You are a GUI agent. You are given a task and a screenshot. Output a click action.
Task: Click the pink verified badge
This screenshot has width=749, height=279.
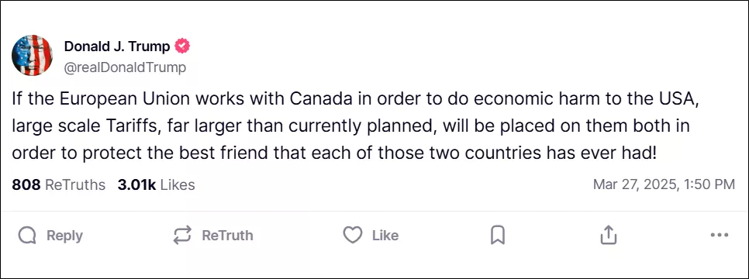182,46
